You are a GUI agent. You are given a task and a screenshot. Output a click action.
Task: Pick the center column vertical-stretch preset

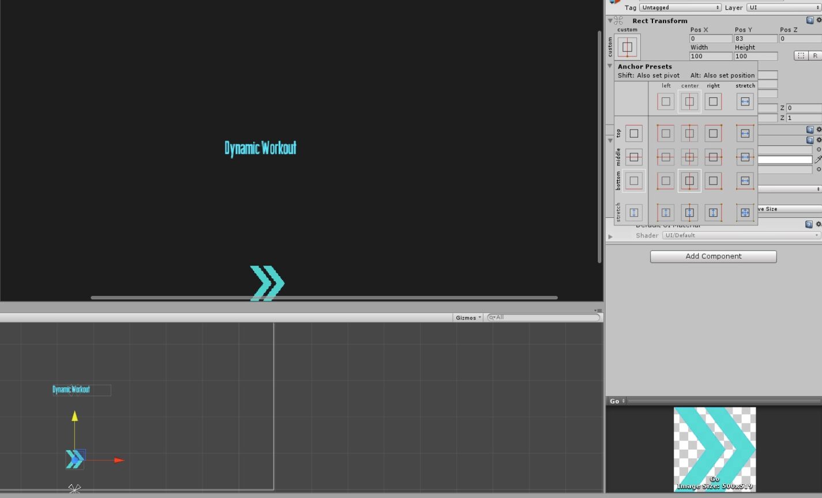tap(689, 213)
